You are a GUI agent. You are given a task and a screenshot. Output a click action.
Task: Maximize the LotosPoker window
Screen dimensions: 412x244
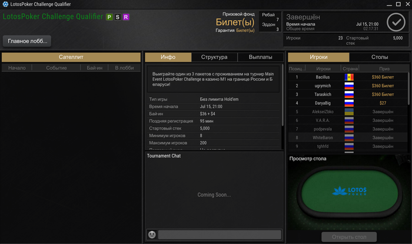[x=398, y=4]
